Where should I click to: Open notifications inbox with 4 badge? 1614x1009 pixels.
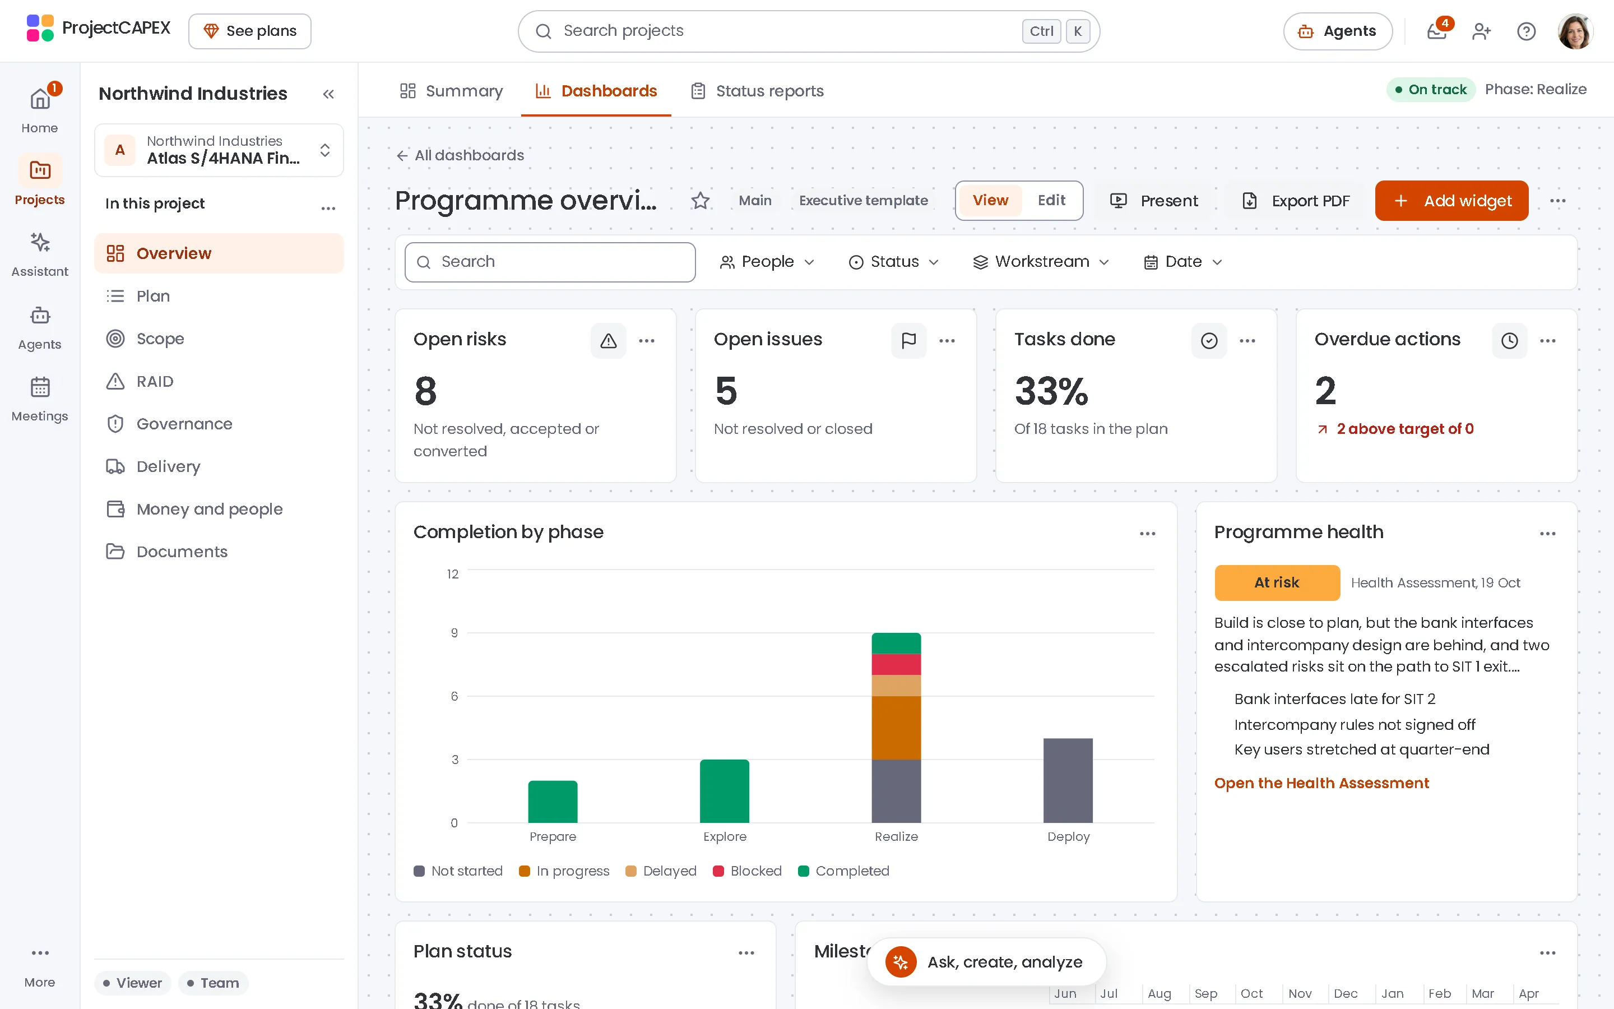[x=1436, y=31]
